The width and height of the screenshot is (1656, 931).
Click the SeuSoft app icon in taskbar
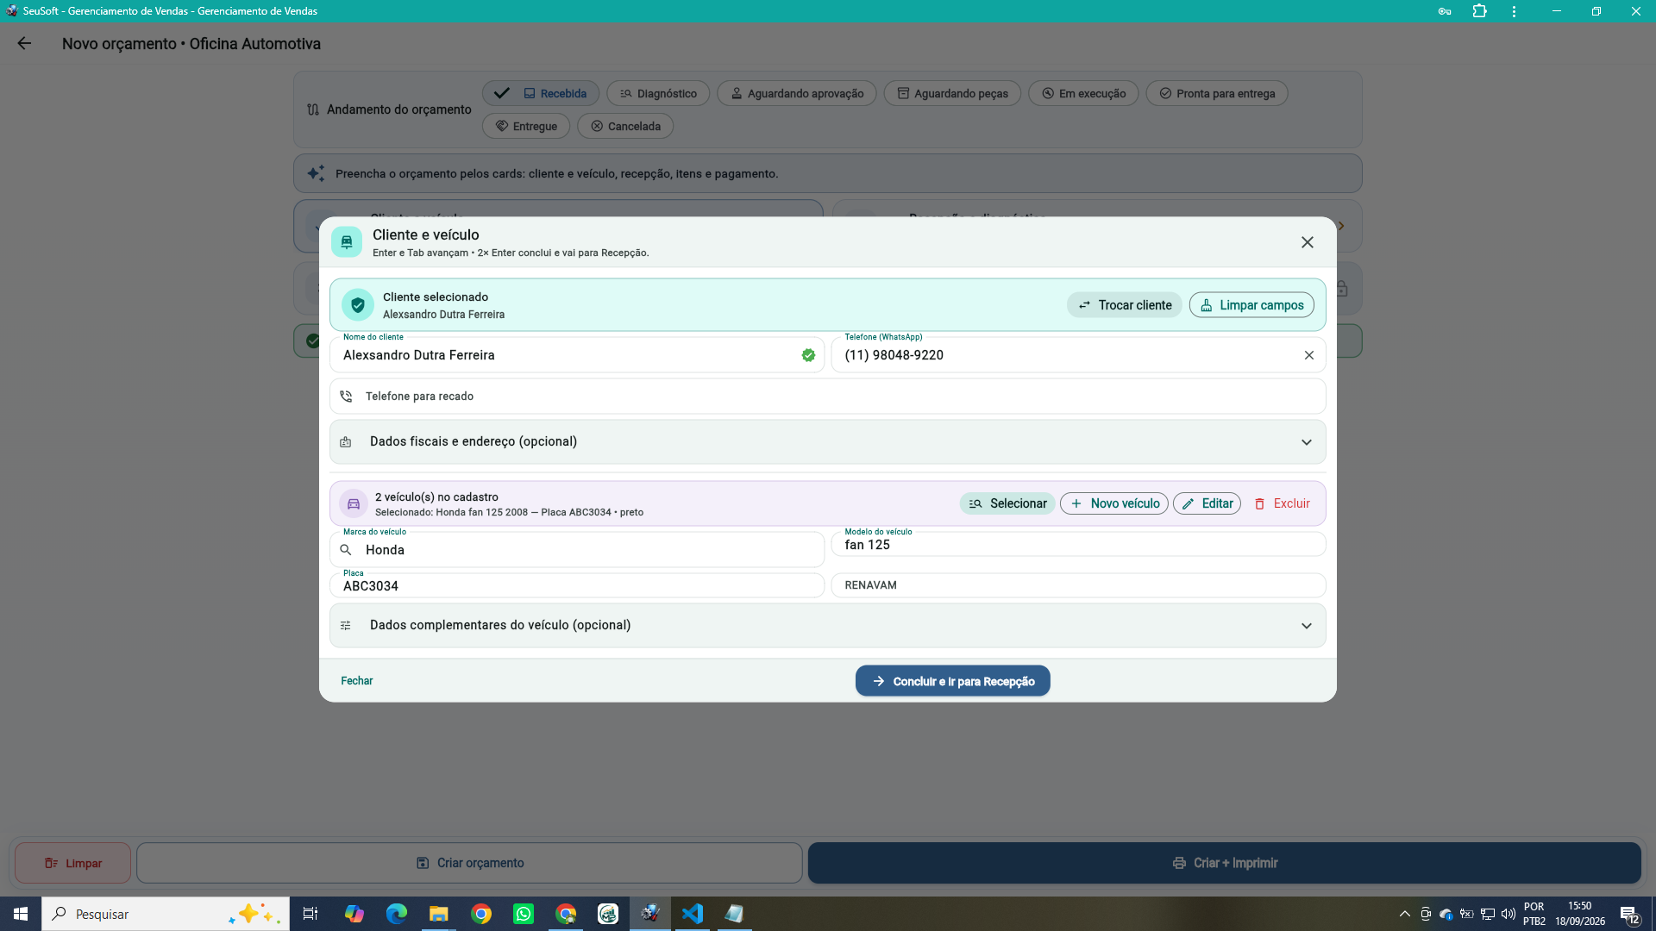pos(650,914)
